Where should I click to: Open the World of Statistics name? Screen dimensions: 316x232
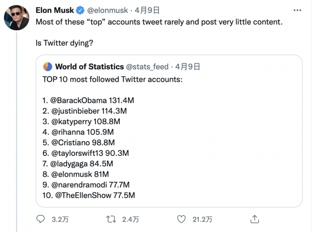(x=89, y=67)
